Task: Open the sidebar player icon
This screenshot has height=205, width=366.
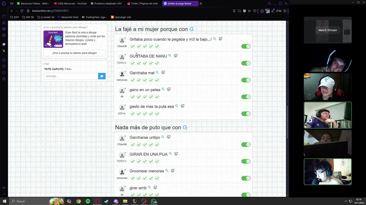Action: tap(4, 60)
